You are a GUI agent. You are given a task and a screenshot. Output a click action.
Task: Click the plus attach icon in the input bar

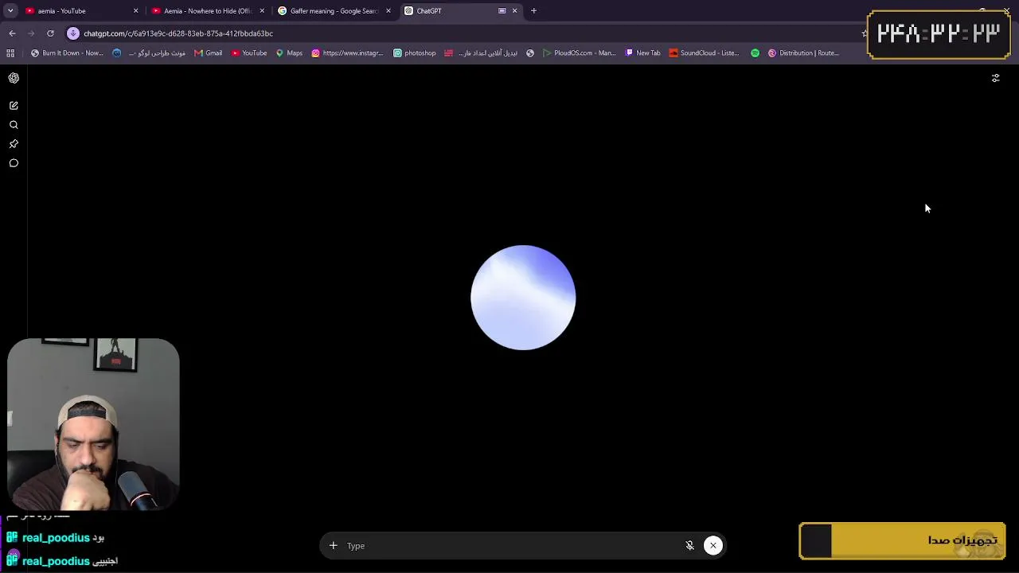tap(334, 546)
